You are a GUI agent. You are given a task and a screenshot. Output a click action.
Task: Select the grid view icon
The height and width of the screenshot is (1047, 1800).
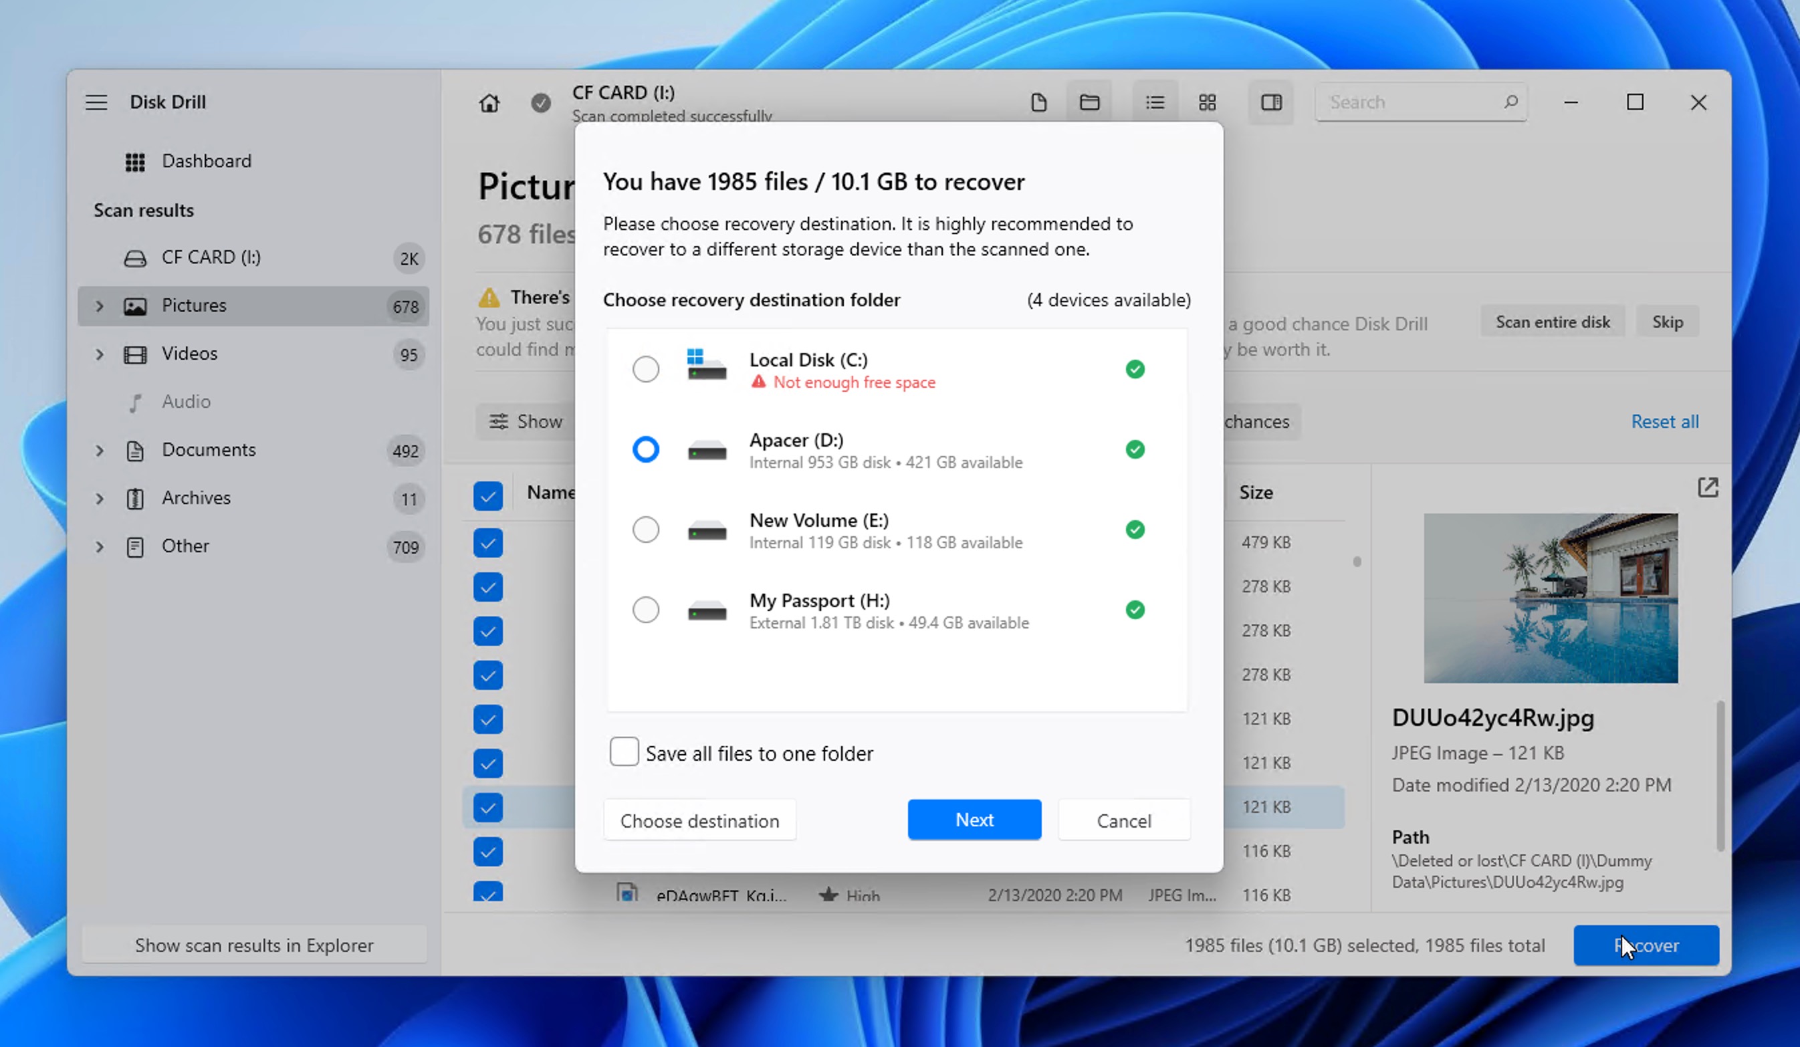point(1207,103)
